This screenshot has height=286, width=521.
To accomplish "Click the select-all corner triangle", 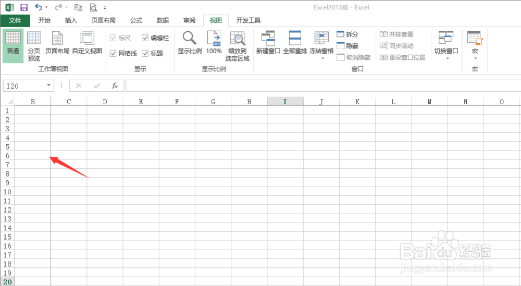I will coord(10,101).
